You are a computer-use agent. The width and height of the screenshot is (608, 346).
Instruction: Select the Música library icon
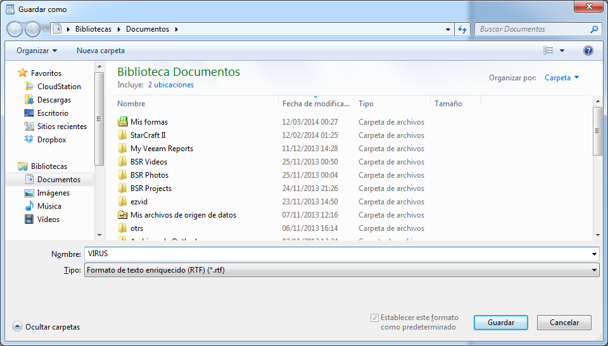coord(29,206)
